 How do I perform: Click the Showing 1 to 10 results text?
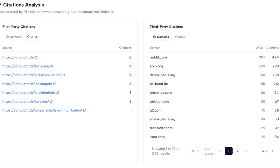tap(166, 151)
